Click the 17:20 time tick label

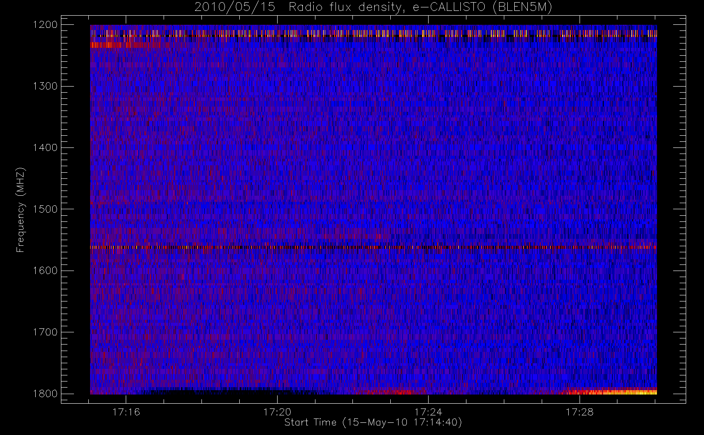coord(277,412)
